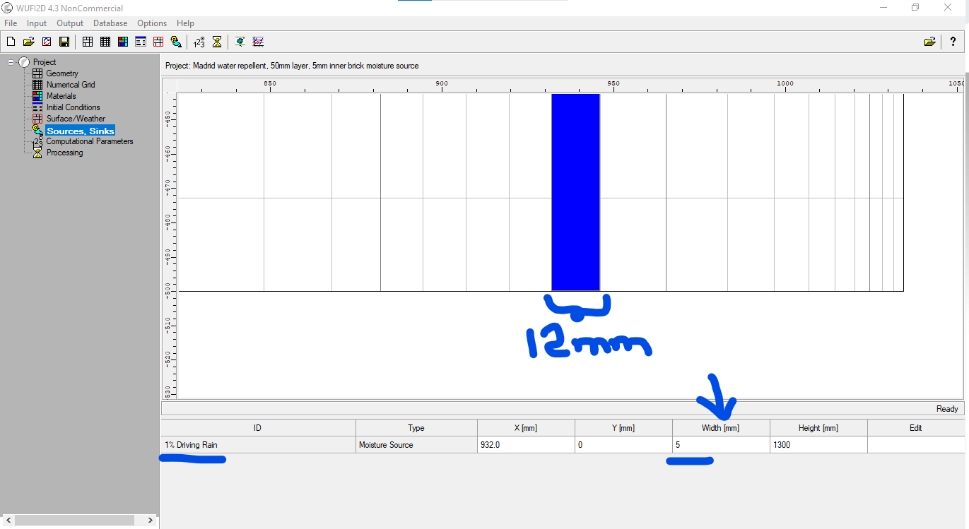Click the Materials colored-grid toolbar icon
Image resolution: width=969 pixels, height=529 pixels.
click(123, 42)
